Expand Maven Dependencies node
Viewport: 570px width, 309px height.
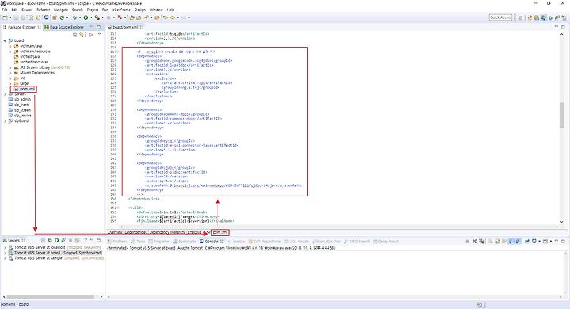pyautogui.click(x=10, y=73)
